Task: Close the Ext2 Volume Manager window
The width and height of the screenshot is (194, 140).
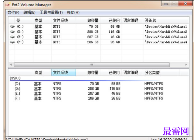Action: coord(185,3)
